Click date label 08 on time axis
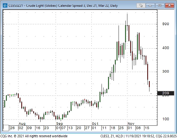This screenshot has height=139, width=177. click(138, 128)
